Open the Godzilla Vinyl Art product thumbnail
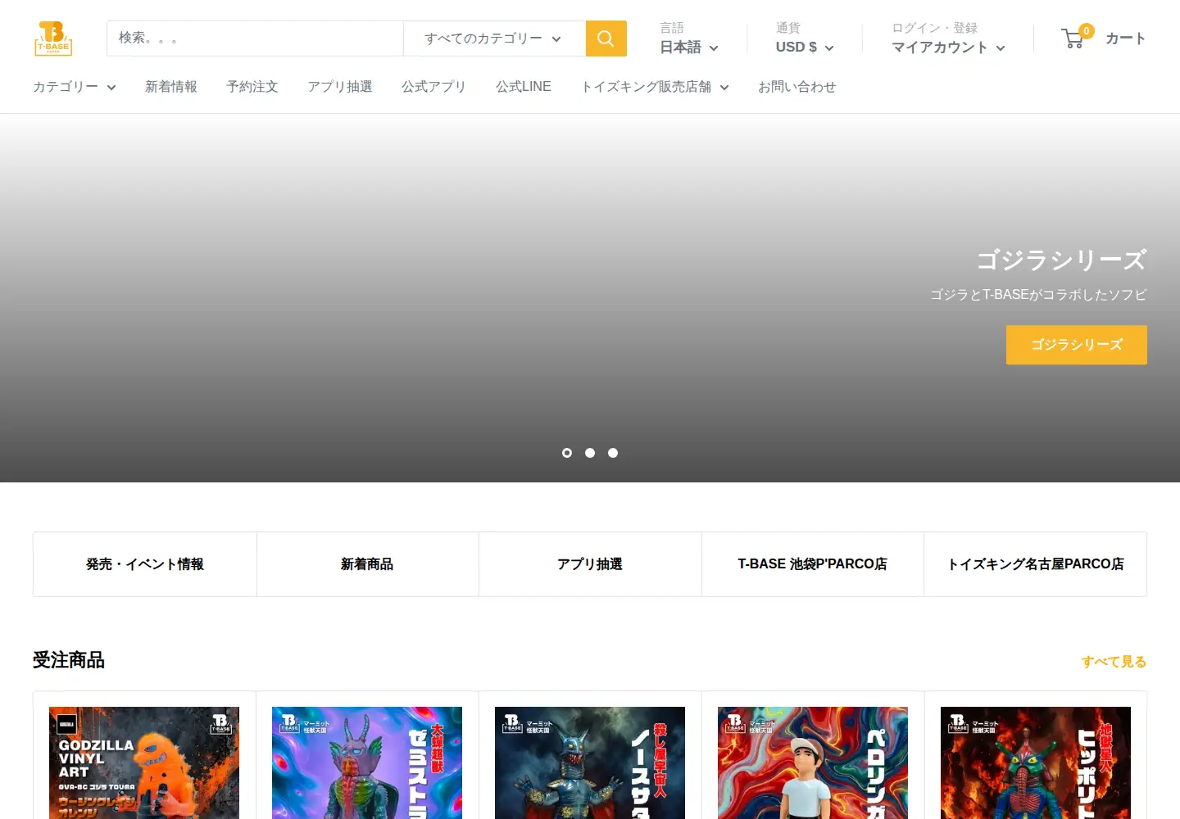Viewport: 1180px width, 819px height. pos(144,762)
